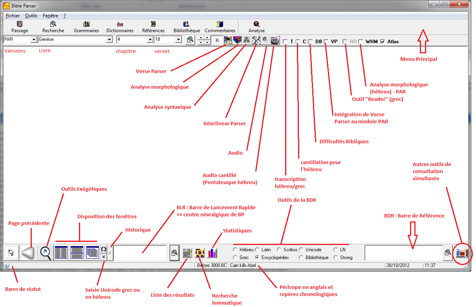The image size is (476, 307).
Task: Click the time 11:37 in status bar
Action: pyautogui.click(x=430, y=265)
